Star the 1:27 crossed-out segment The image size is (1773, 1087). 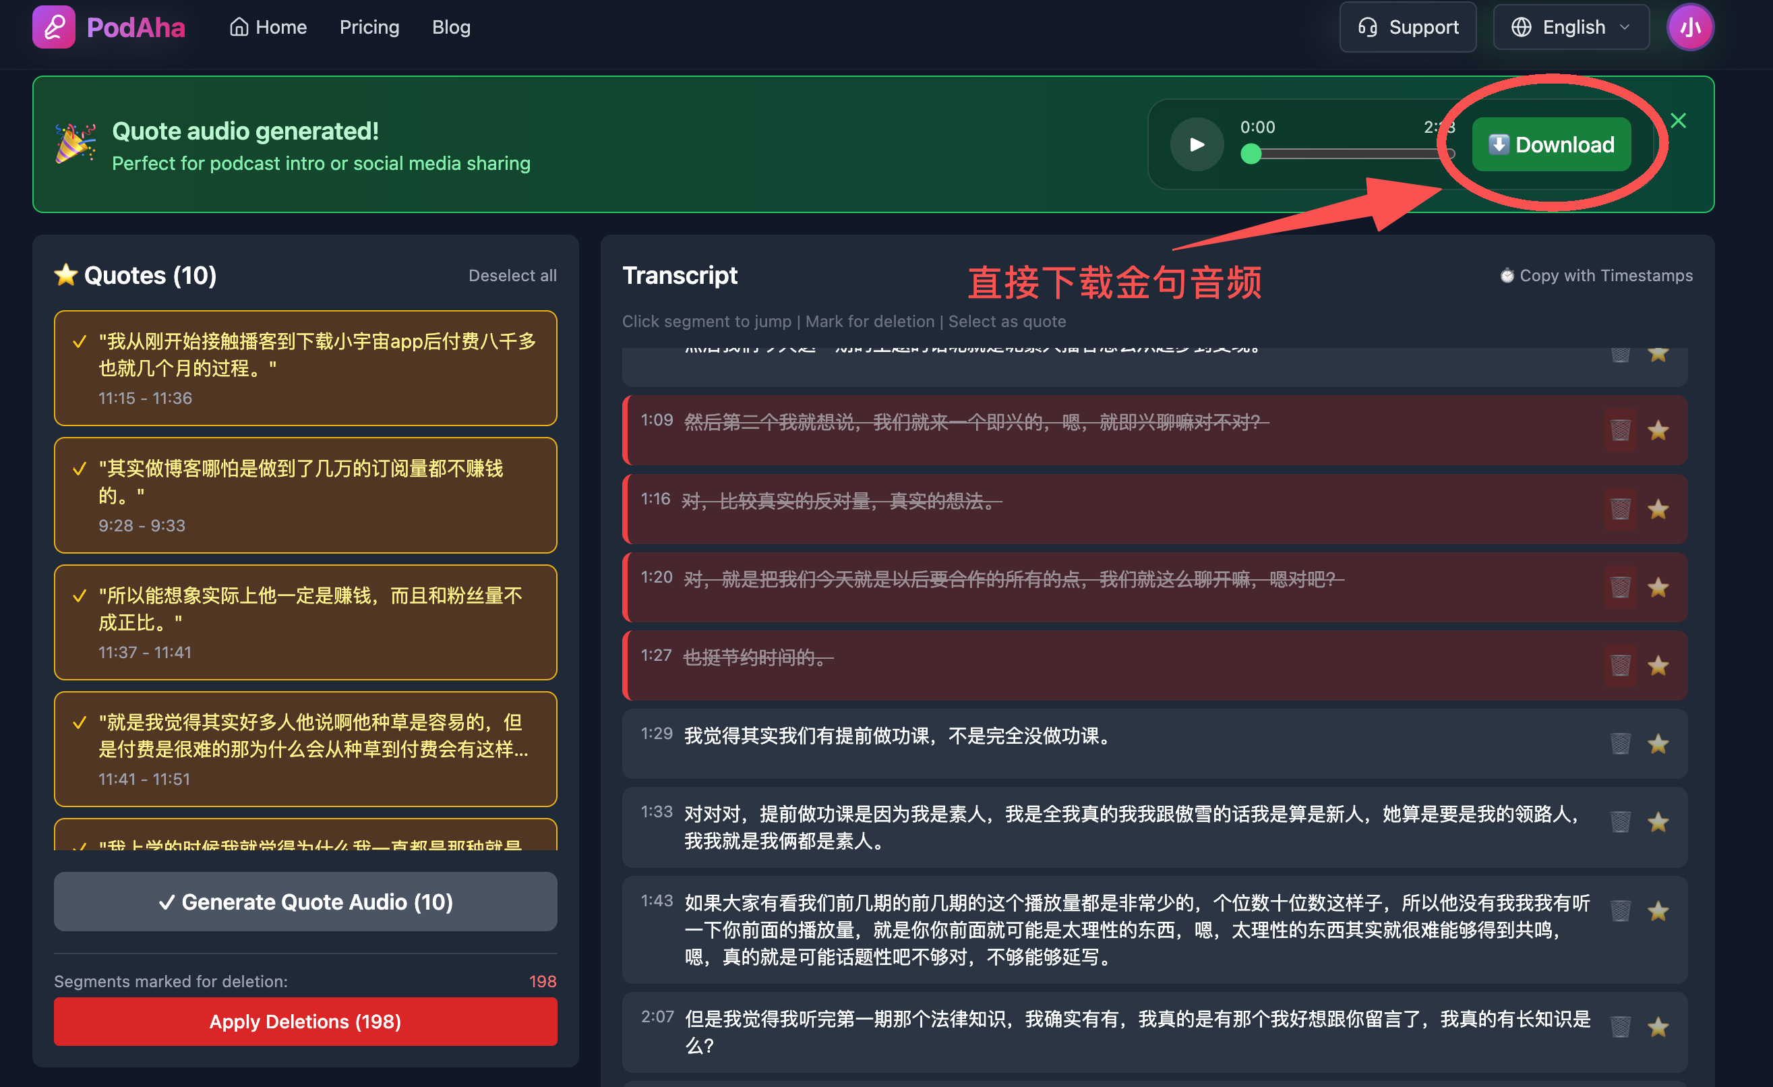point(1658,666)
